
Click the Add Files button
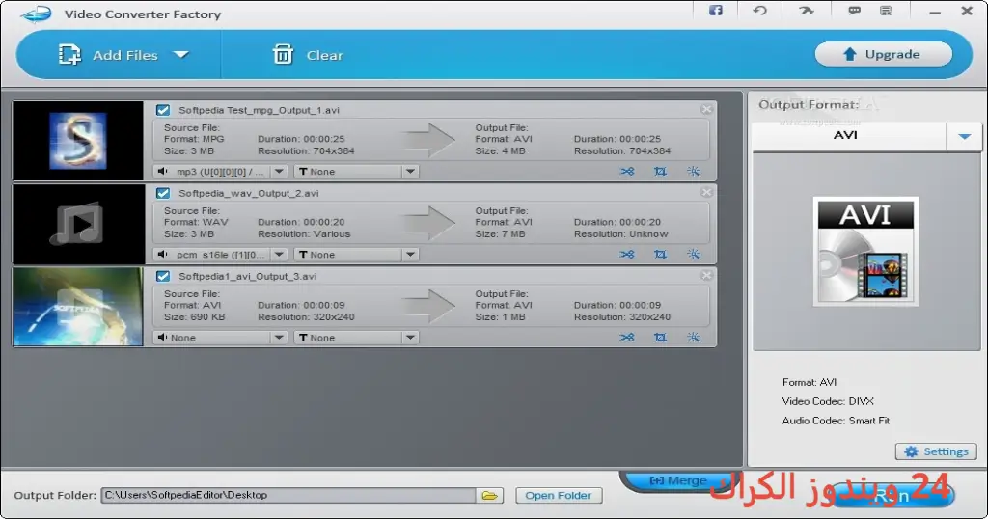click(108, 55)
